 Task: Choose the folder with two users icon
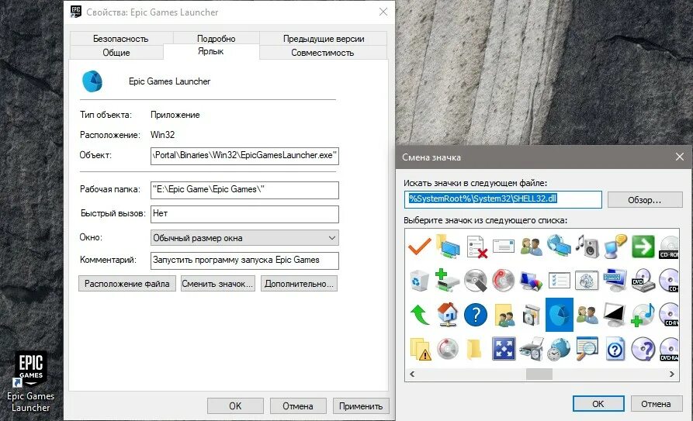point(504,315)
